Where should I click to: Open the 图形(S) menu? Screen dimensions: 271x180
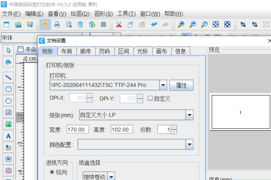click(x=103, y=14)
